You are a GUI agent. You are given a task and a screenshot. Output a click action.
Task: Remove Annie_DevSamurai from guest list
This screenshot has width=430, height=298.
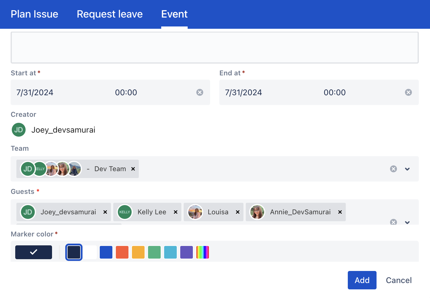340,212
